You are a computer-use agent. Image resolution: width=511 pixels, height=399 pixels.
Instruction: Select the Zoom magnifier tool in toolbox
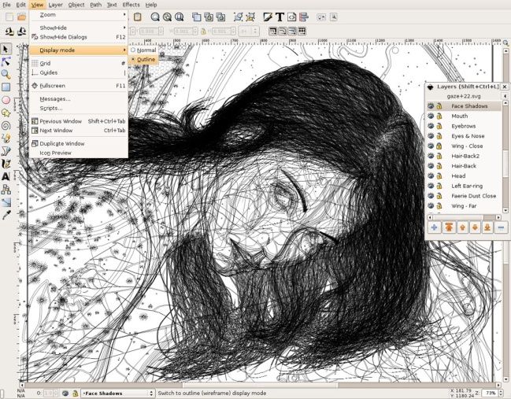(x=6, y=74)
